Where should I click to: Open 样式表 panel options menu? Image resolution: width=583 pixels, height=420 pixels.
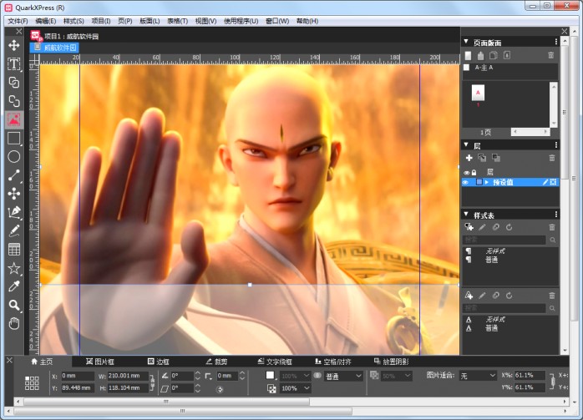click(x=556, y=215)
